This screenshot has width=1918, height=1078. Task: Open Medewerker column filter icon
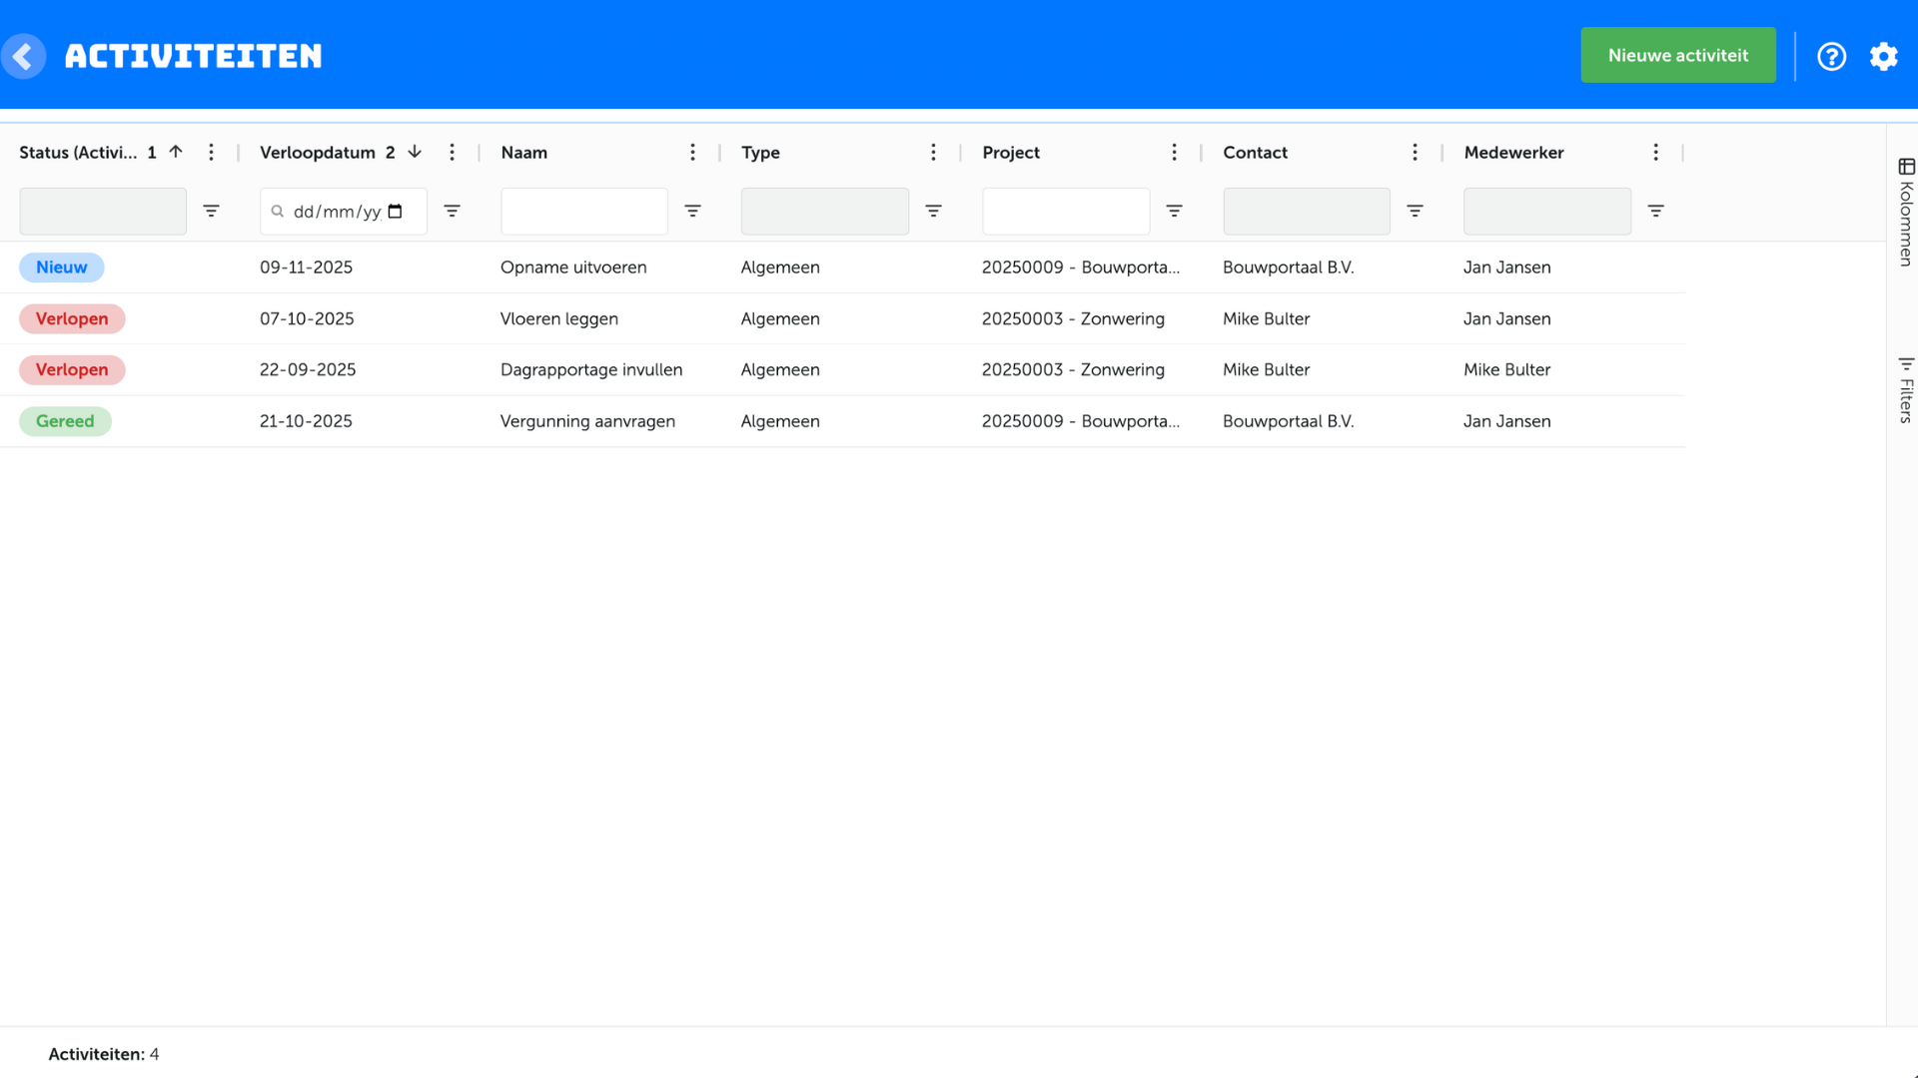point(1655,211)
